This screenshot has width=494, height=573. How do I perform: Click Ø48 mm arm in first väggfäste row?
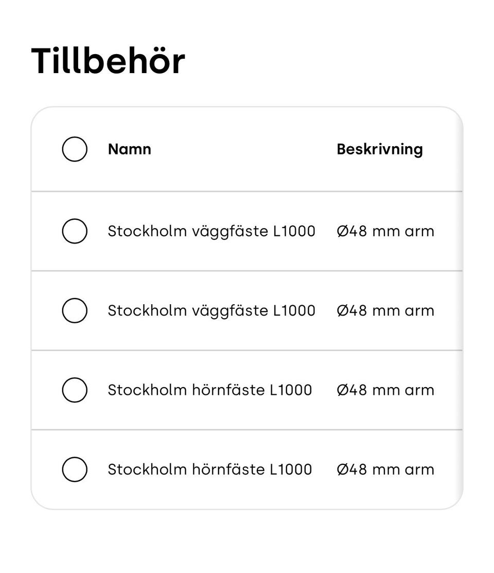385,231
